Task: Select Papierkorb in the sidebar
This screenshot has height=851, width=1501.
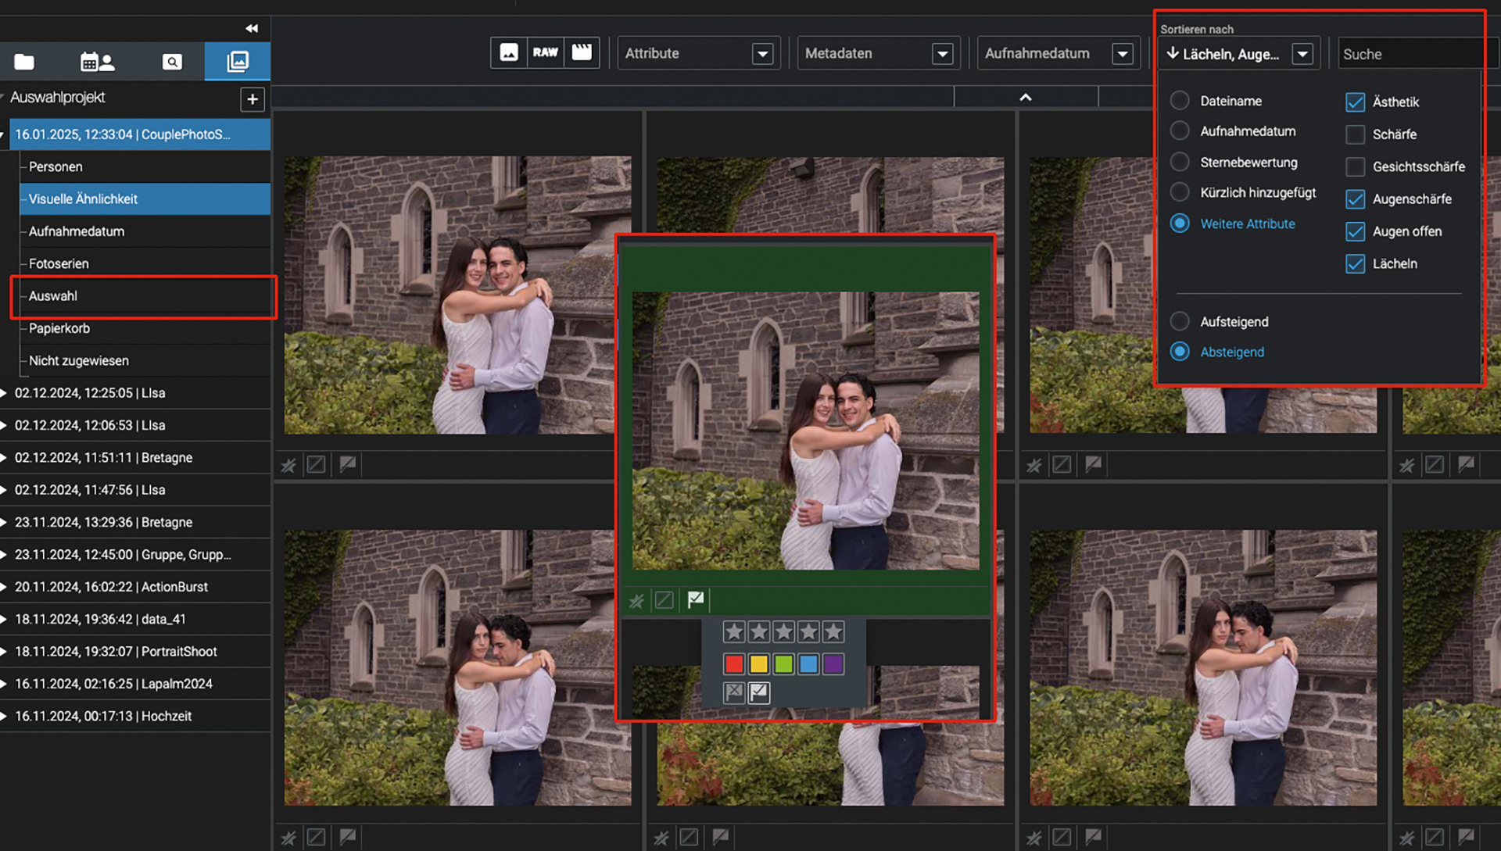Action: click(59, 328)
